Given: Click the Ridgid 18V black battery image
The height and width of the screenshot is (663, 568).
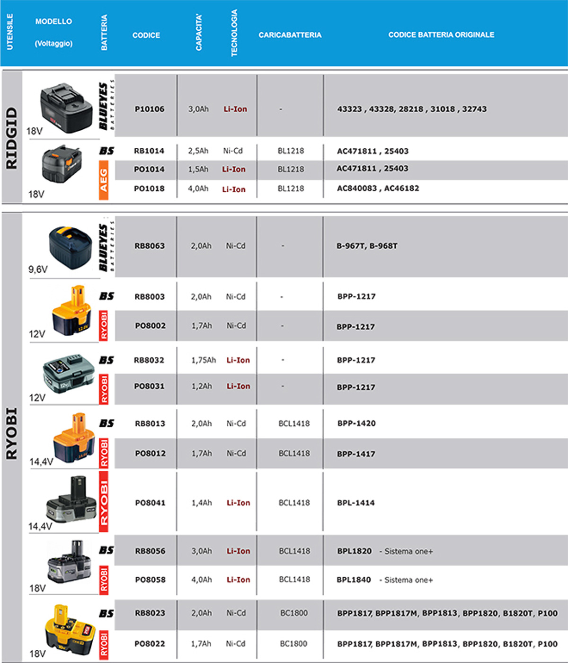Looking at the screenshot, I should (x=66, y=108).
